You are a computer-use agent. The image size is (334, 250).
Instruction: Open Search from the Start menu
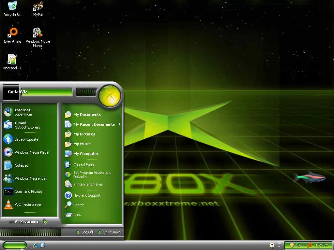point(92,205)
